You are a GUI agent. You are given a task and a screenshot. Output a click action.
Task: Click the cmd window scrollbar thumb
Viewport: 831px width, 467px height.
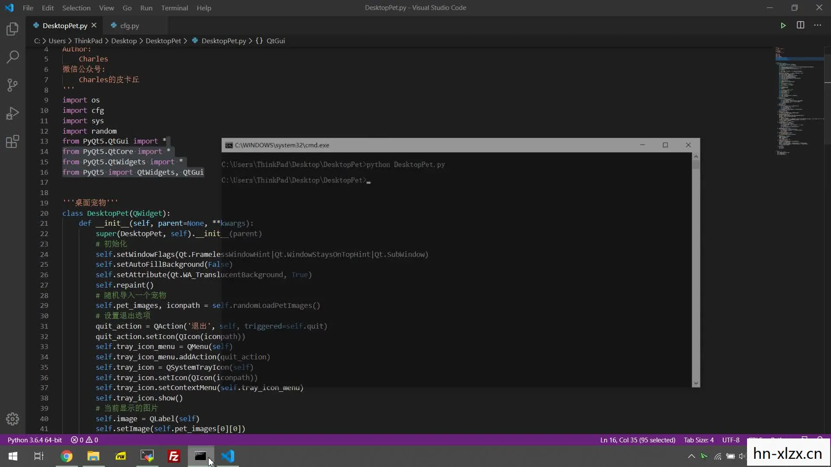click(696, 165)
